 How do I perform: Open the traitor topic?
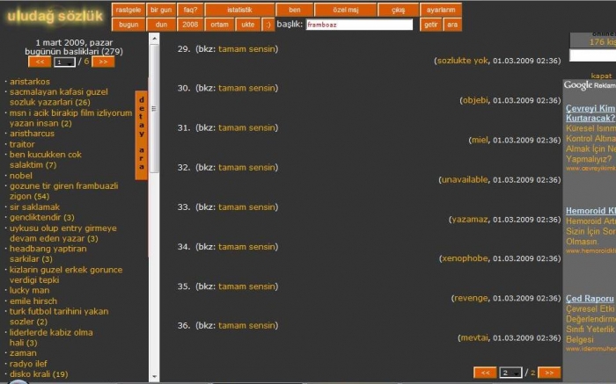22,144
